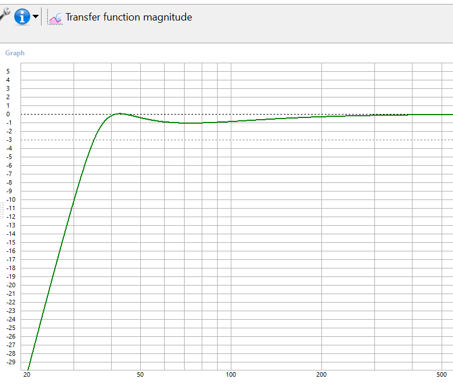Viewport: 453px width, 387px height.
Task: Click x-axis label 200
Action: (x=321, y=374)
